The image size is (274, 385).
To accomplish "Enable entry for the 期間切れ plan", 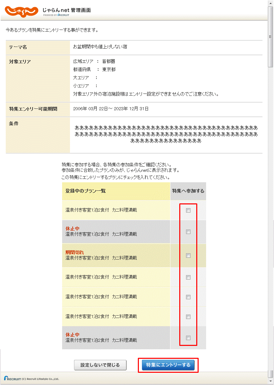I will pyautogui.click(x=188, y=255).
